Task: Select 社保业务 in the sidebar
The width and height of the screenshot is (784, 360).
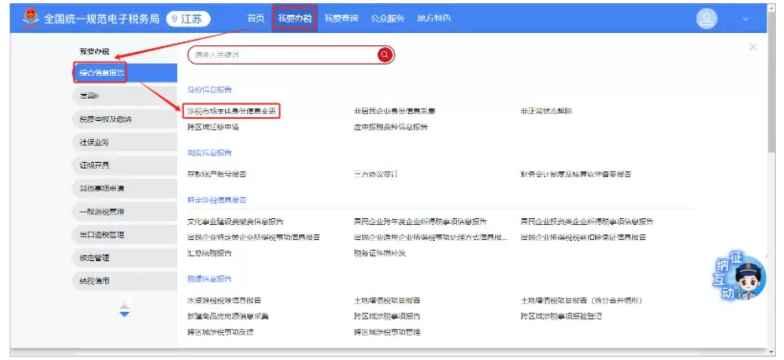Action: coord(125,142)
